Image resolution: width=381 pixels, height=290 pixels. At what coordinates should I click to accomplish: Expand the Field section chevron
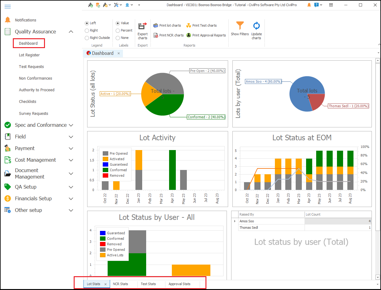coord(71,137)
